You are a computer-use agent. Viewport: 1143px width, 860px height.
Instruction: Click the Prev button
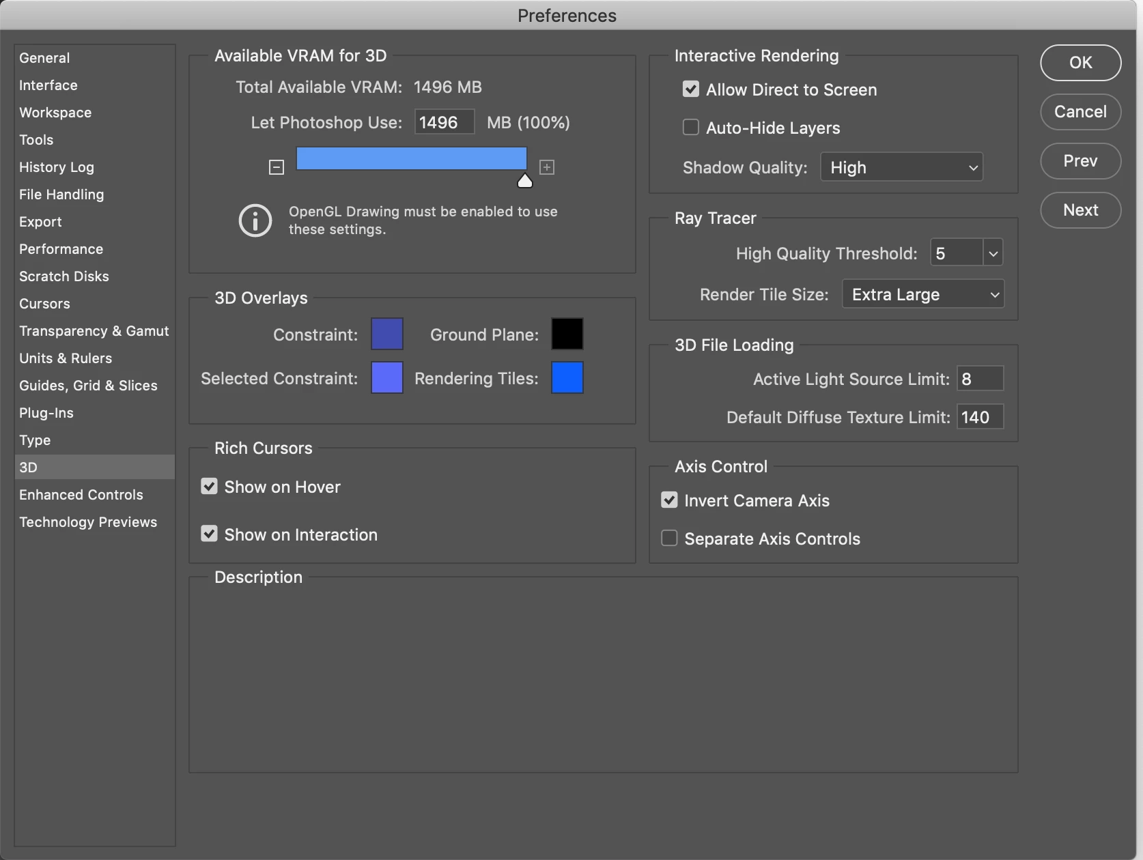(x=1080, y=160)
